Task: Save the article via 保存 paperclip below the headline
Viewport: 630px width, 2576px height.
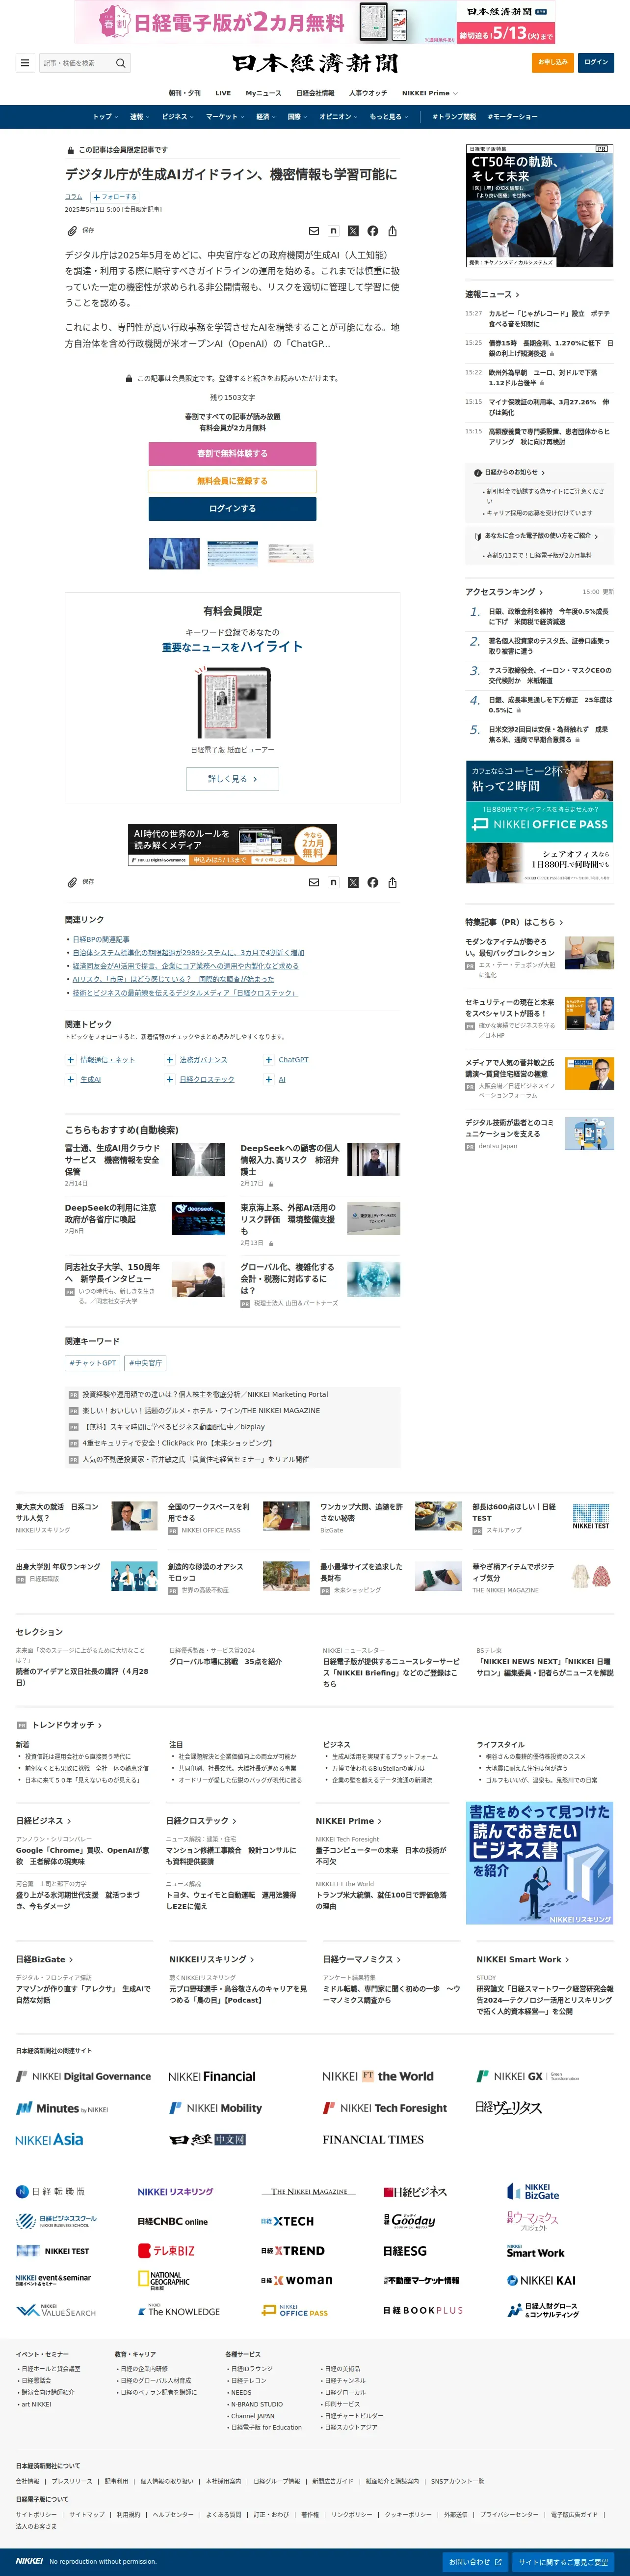Action: click(80, 231)
